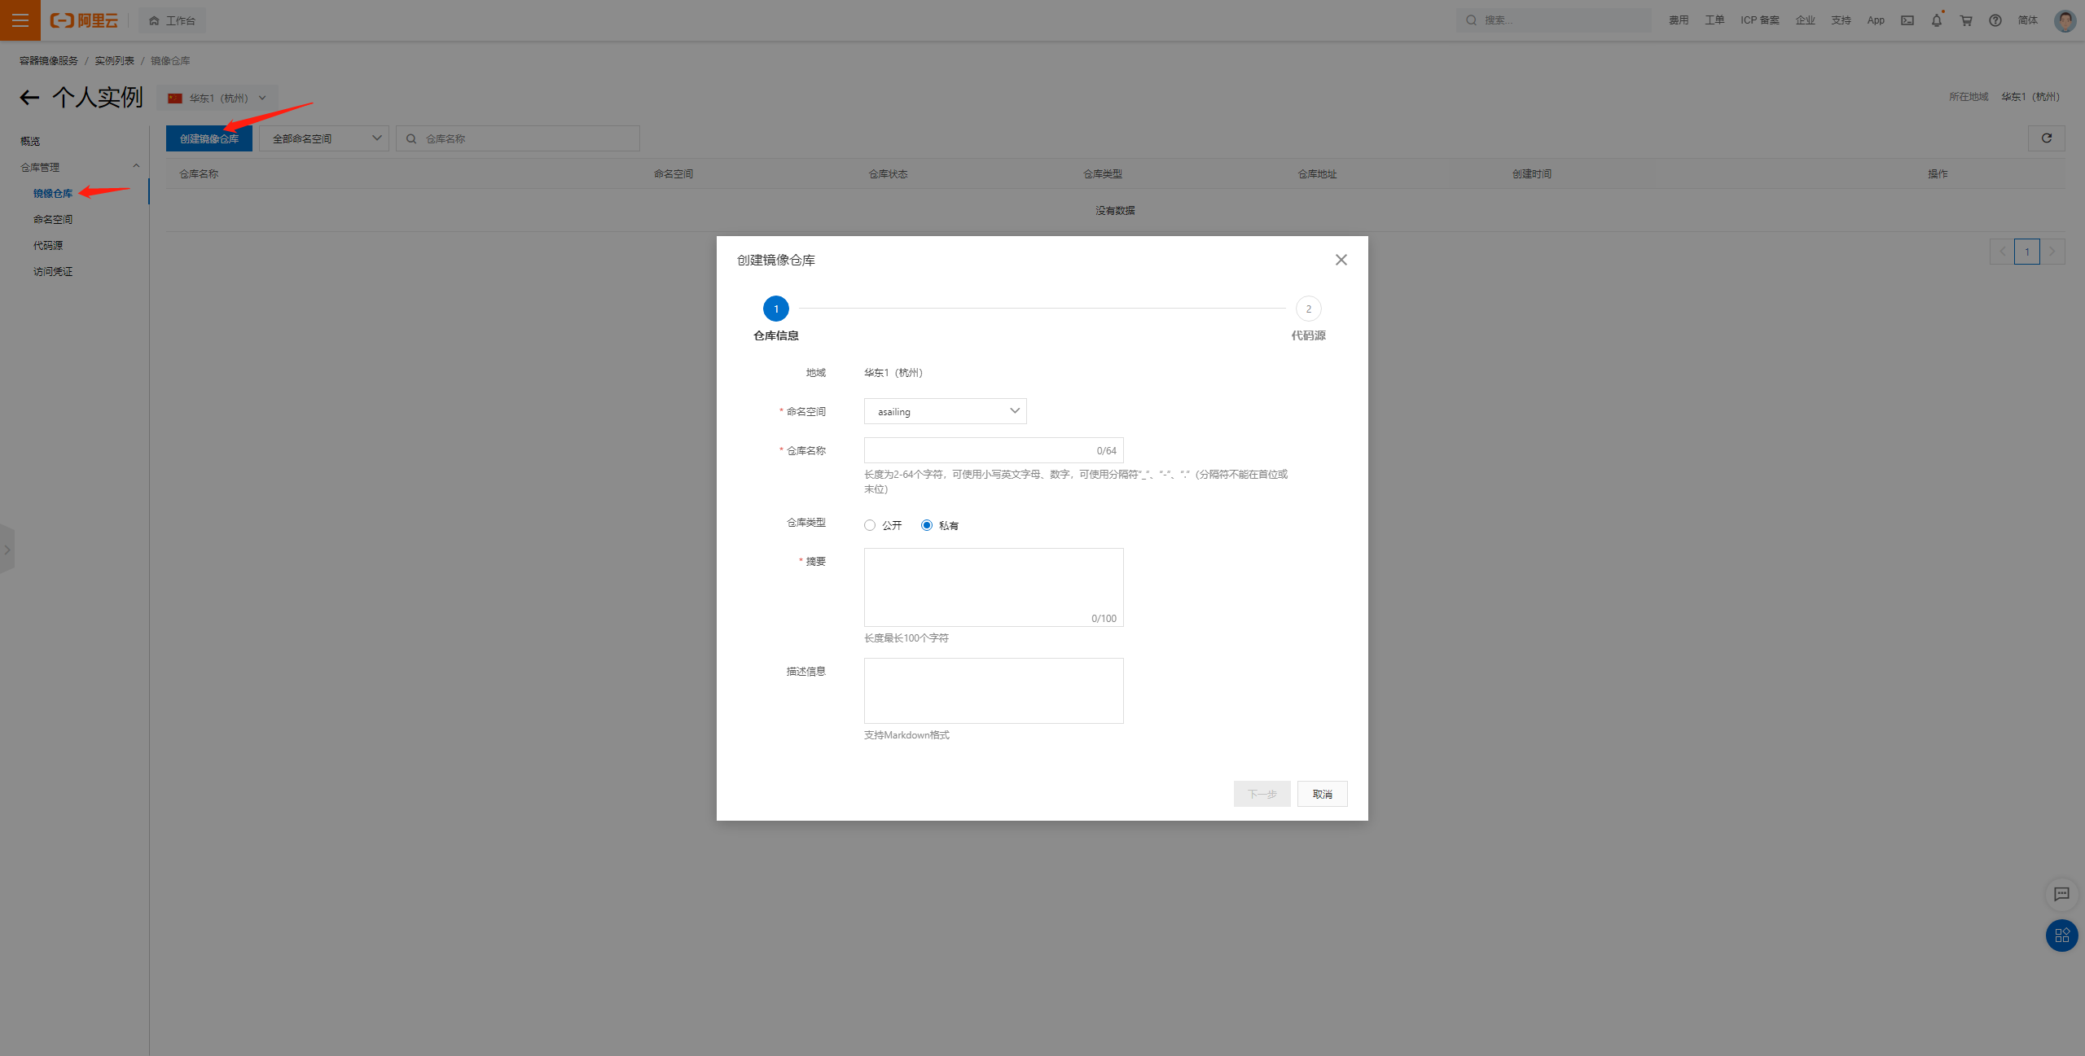This screenshot has width=2085, height=1056.
Task: Open 访问凭证 in the sidebar
Action: point(53,271)
